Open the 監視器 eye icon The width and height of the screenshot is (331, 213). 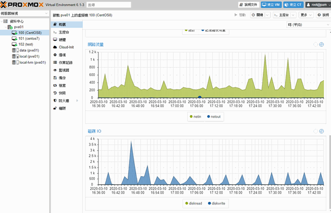point(55,70)
